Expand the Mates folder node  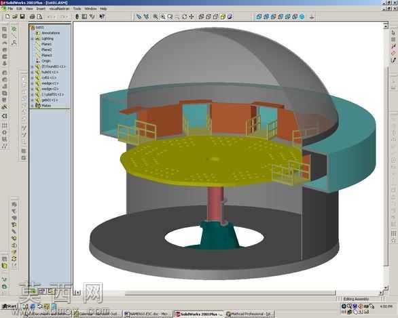click(32, 106)
